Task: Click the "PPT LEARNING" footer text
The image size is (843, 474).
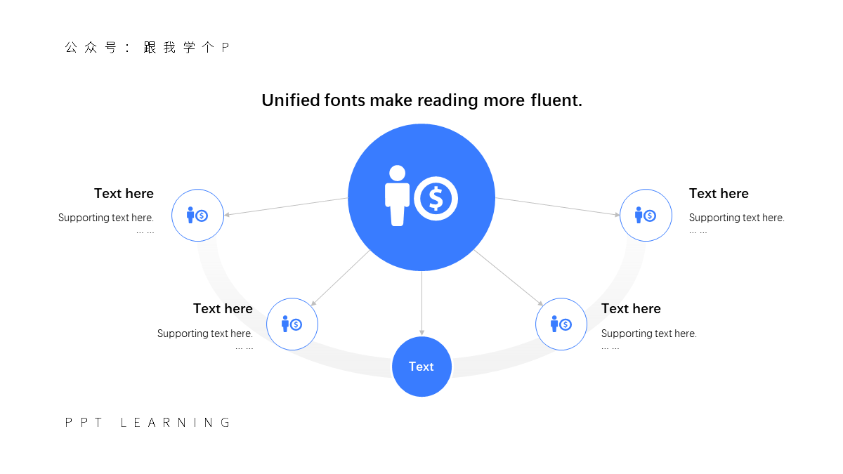Action: tap(148, 423)
